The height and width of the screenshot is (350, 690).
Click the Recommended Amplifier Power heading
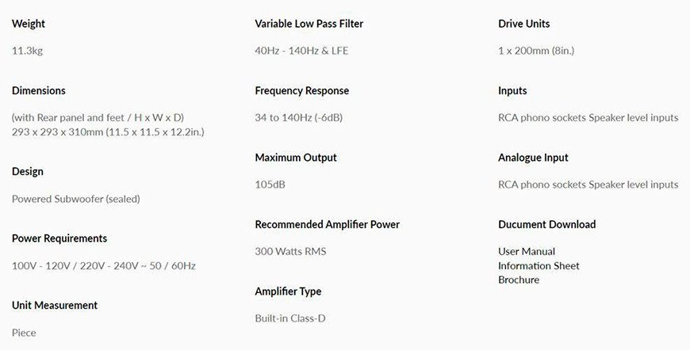(328, 225)
